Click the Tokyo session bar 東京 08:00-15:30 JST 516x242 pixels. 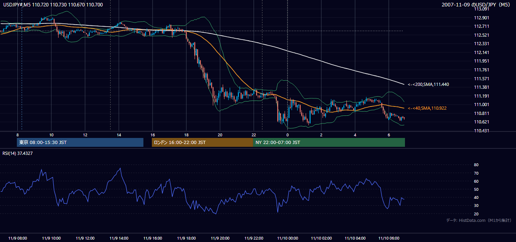(x=80, y=142)
